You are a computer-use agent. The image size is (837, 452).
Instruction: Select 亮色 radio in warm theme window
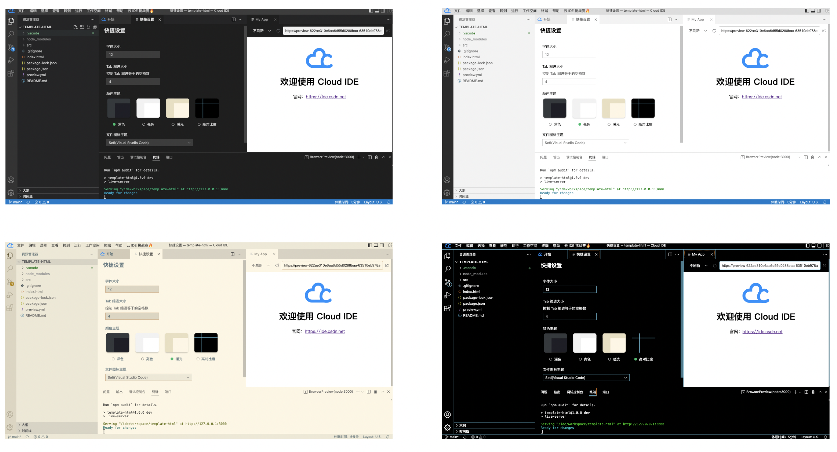tap(143, 359)
